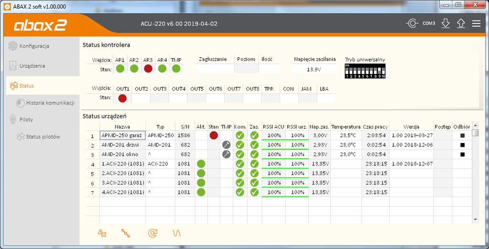Click the device table scrollbar down arrow
The height and width of the screenshot is (249, 489).
point(475,219)
